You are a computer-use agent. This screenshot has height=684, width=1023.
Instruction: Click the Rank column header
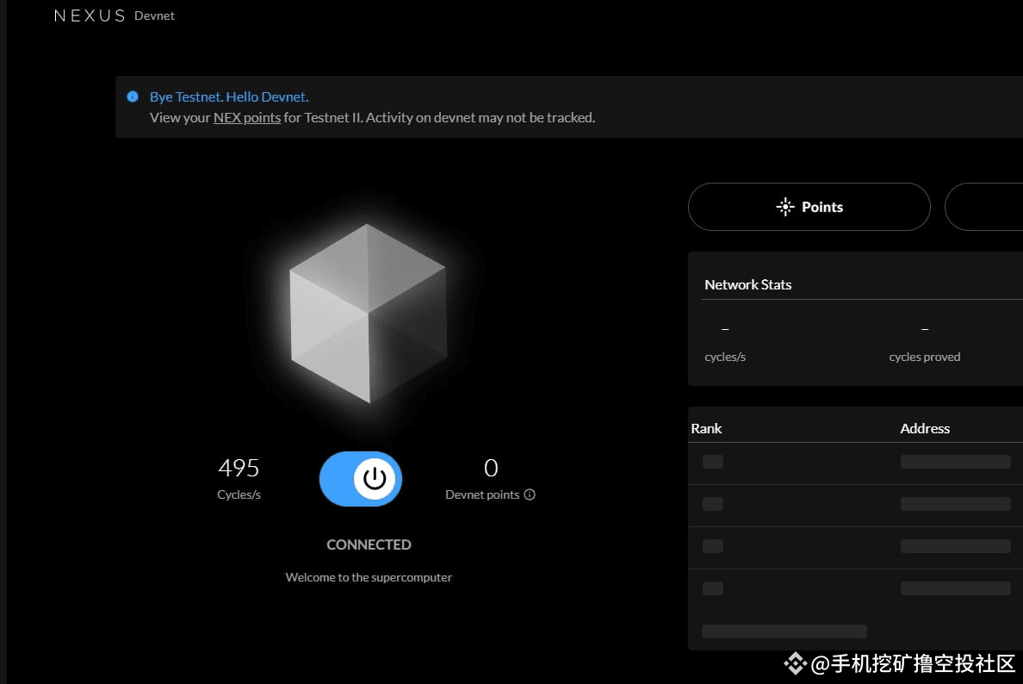coord(707,429)
